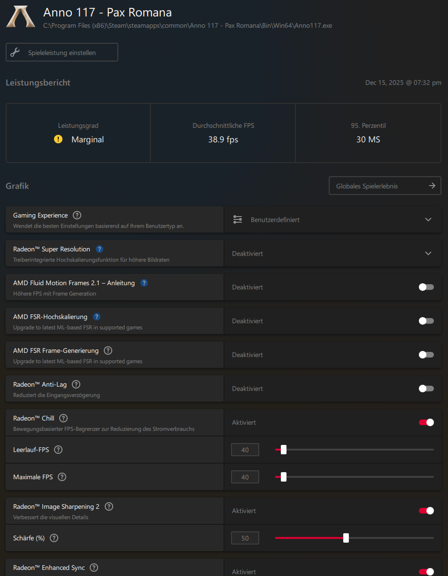448x576 pixels.
Task: Enable AMD Fluid Motion Frames 2.1 toggle
Action: [x=426, y=287]
